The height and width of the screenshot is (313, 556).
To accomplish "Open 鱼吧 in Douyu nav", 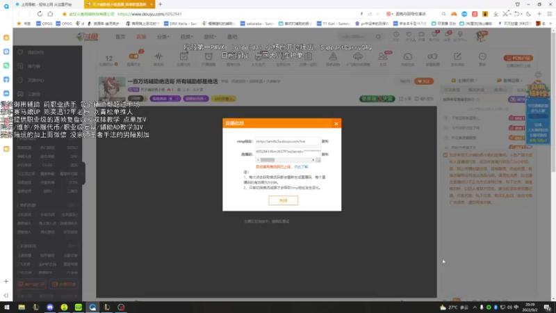I will pyautogui.click(x=232, y=37).
